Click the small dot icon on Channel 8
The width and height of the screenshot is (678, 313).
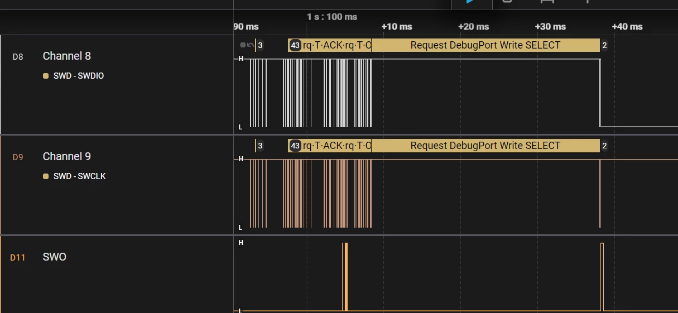tap(243, 45)
